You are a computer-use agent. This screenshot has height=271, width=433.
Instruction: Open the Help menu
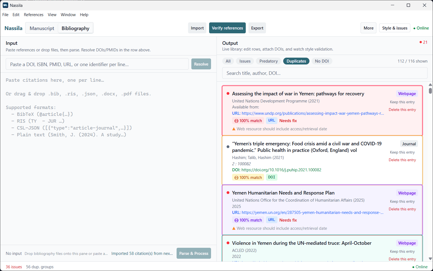(x=84, y=15)
